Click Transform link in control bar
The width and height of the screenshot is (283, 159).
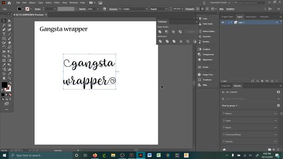pos(230,9)
